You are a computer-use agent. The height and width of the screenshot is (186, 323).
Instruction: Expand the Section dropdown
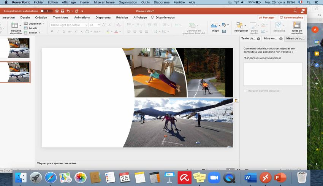point(34,33)
